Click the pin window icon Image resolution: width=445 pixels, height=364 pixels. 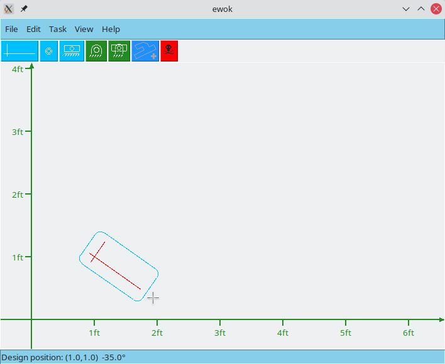24,9
